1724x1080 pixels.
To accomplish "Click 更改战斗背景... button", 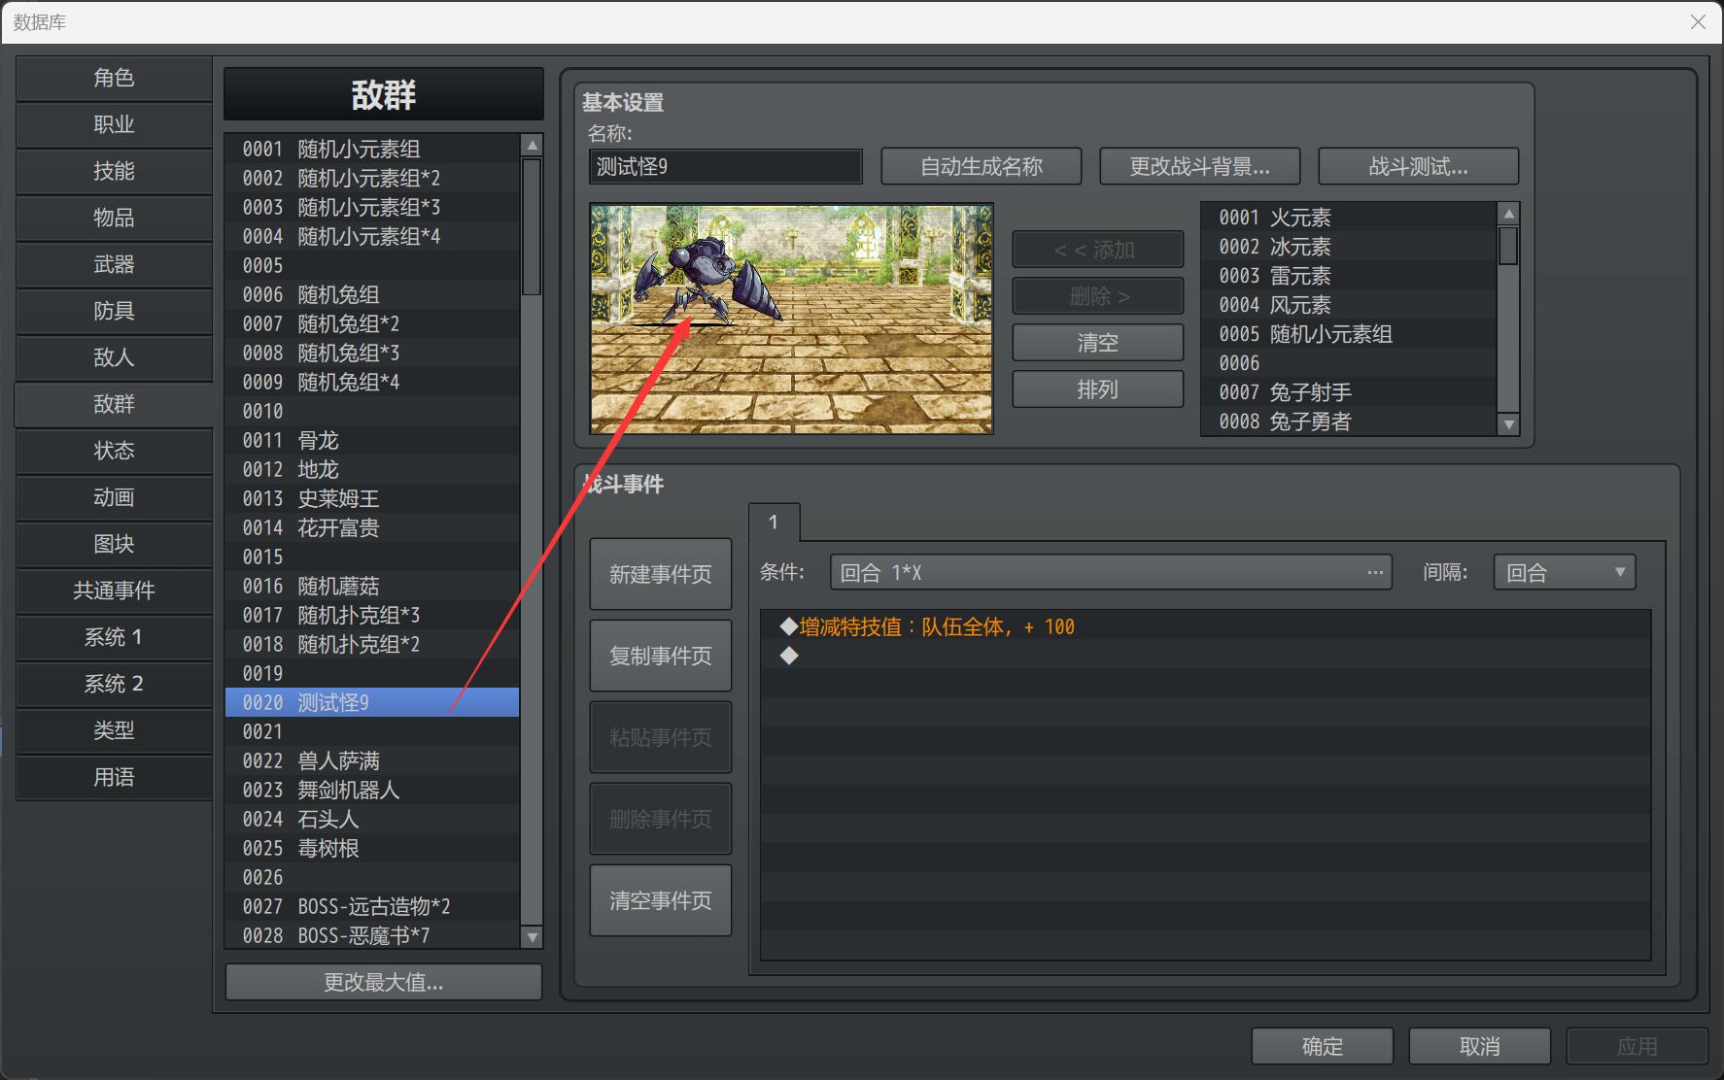I will point(1199,166).
